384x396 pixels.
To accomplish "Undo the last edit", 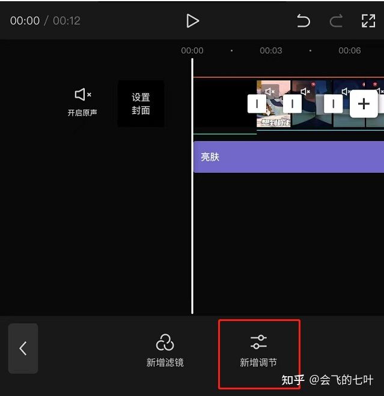I will (x=303, y=21).
